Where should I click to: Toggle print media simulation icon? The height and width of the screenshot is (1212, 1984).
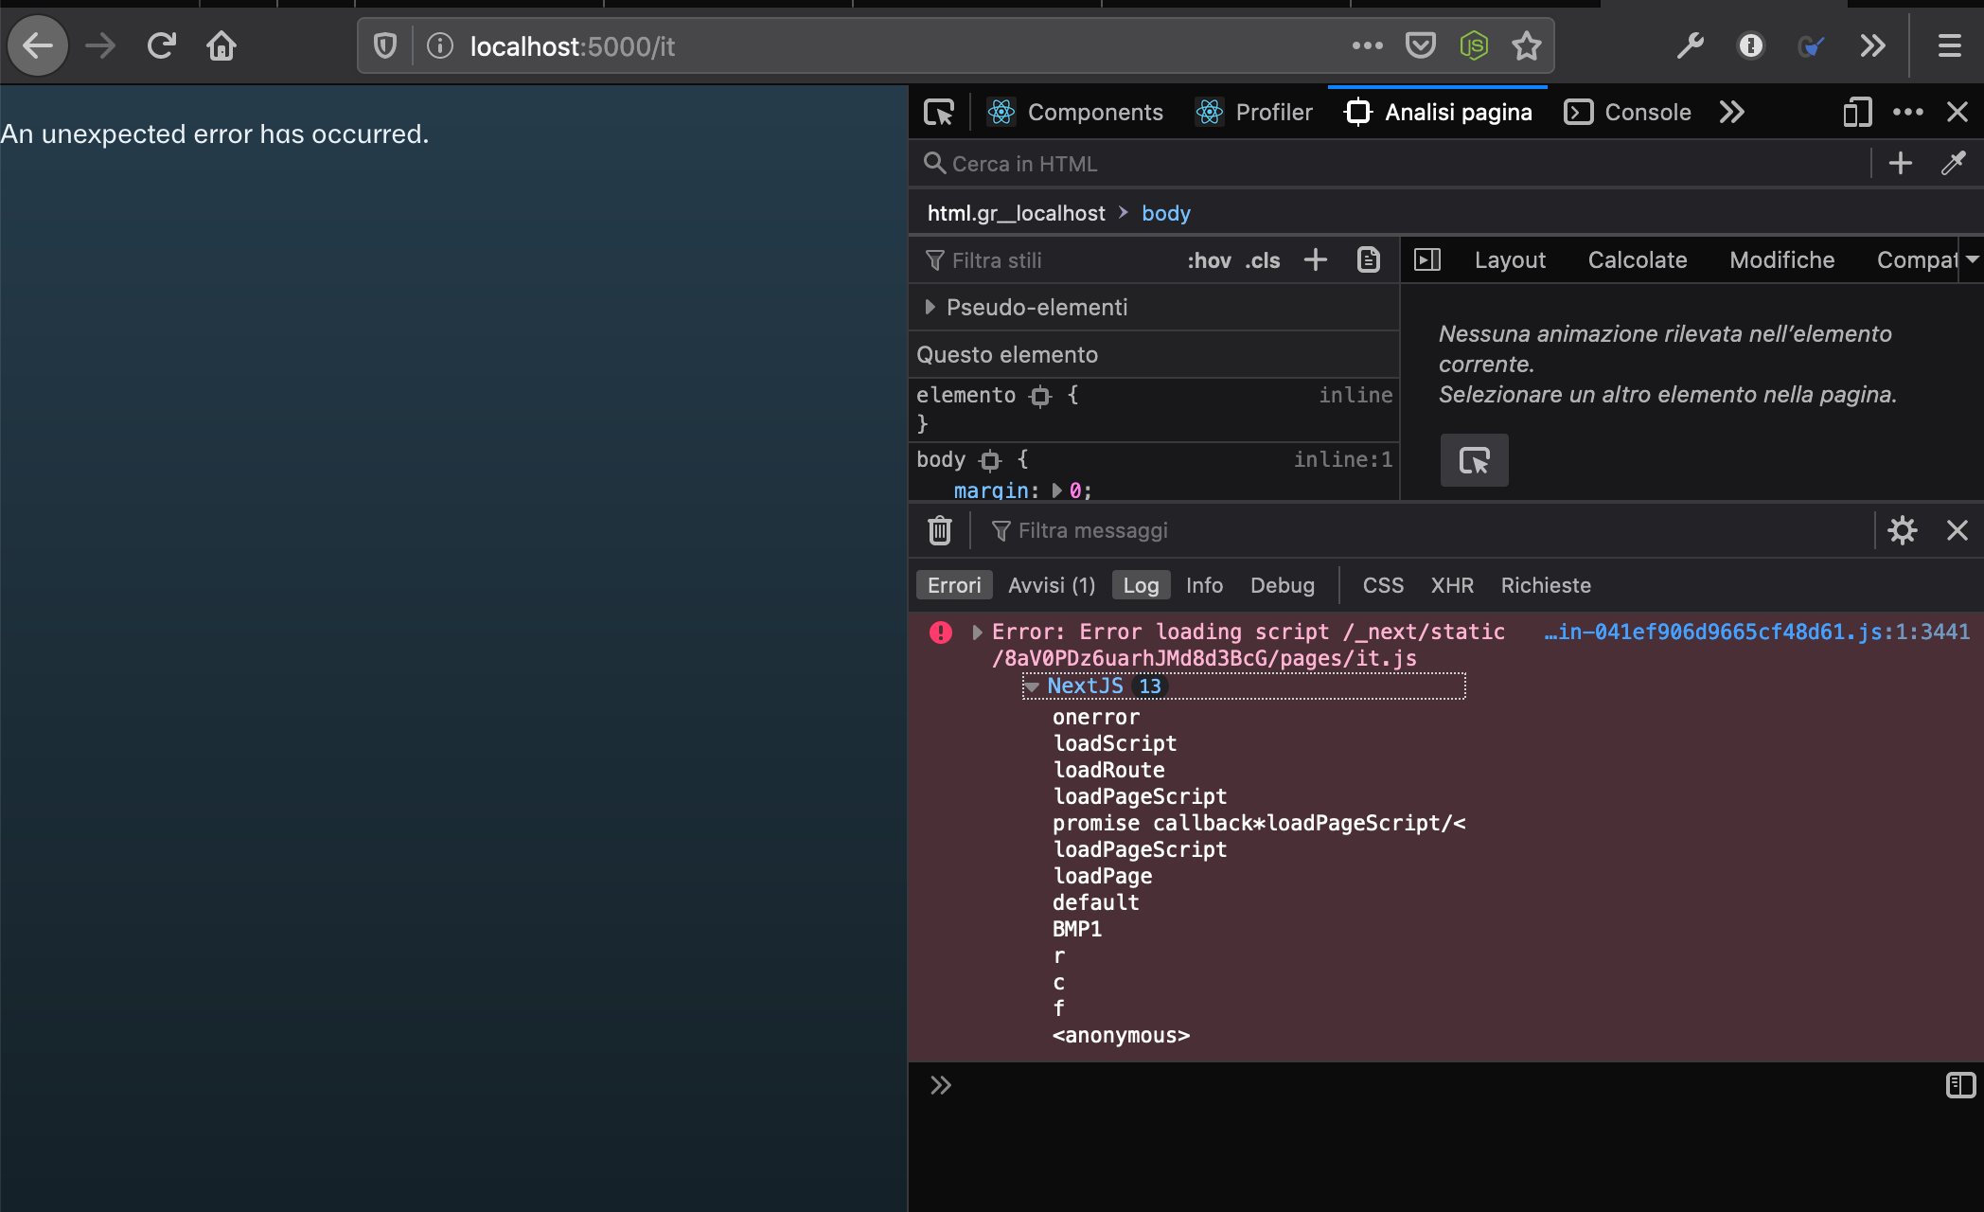click(1369, 260)
